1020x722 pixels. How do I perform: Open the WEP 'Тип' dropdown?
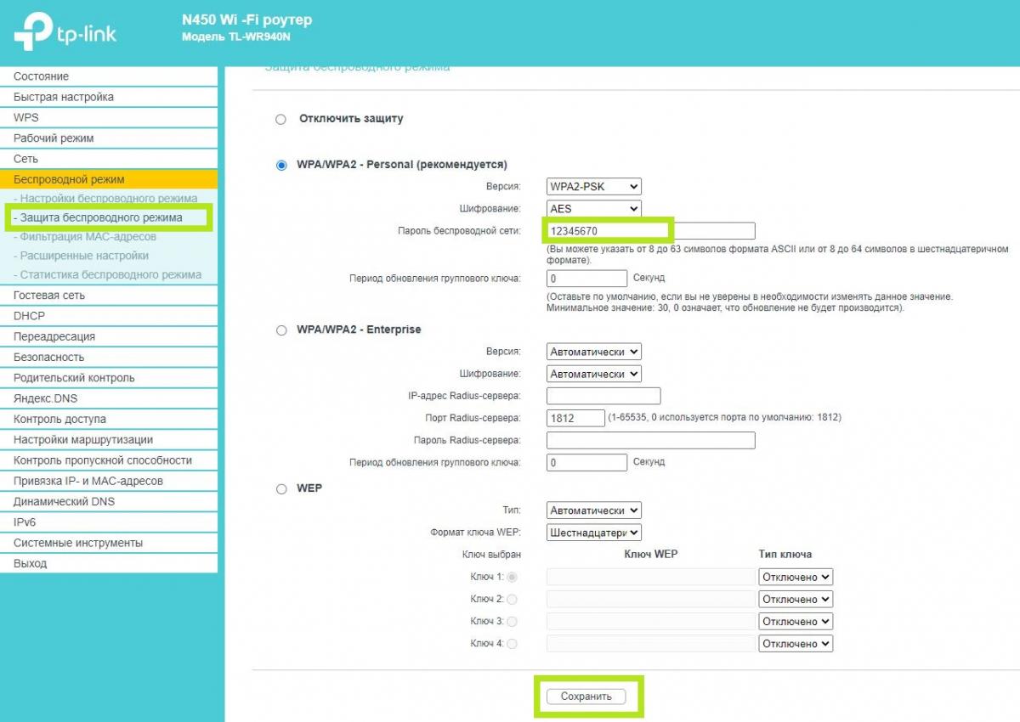click(593, 510)
